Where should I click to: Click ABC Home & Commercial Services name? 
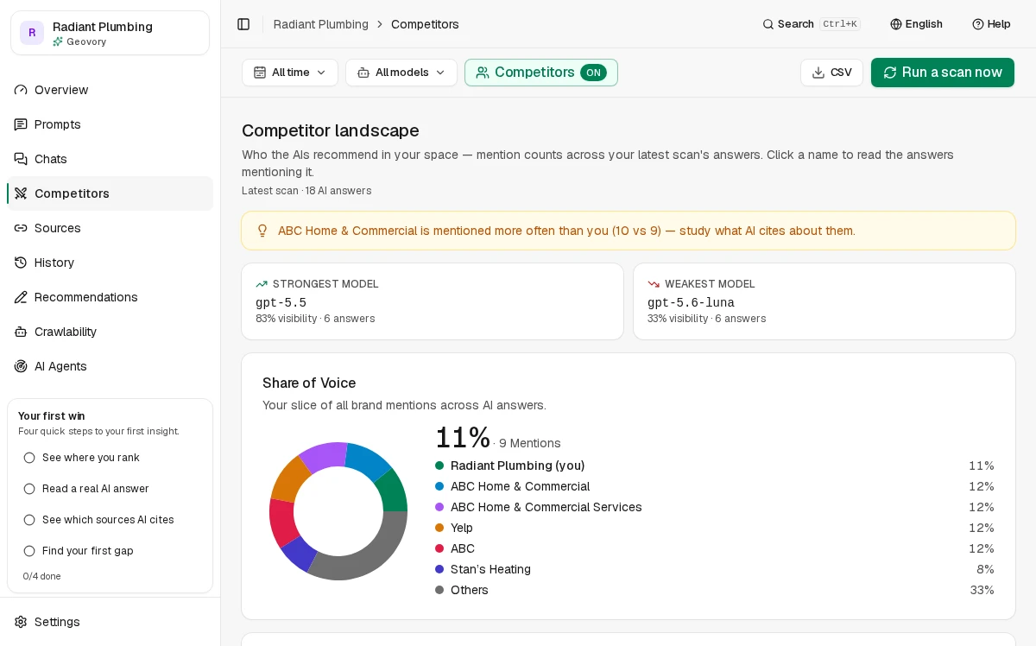click(x=546, y=507)
